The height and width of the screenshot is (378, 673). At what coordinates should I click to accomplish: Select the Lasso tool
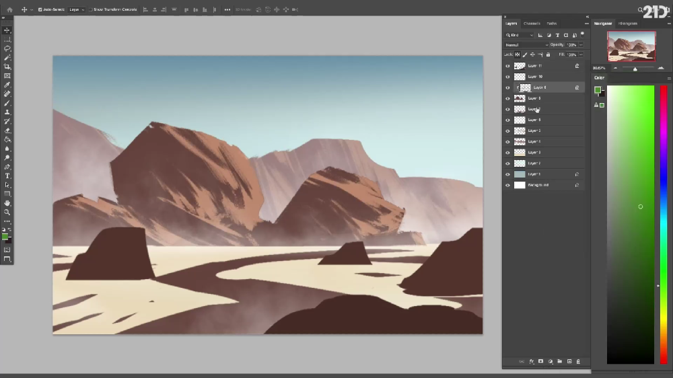click(7, 48)
